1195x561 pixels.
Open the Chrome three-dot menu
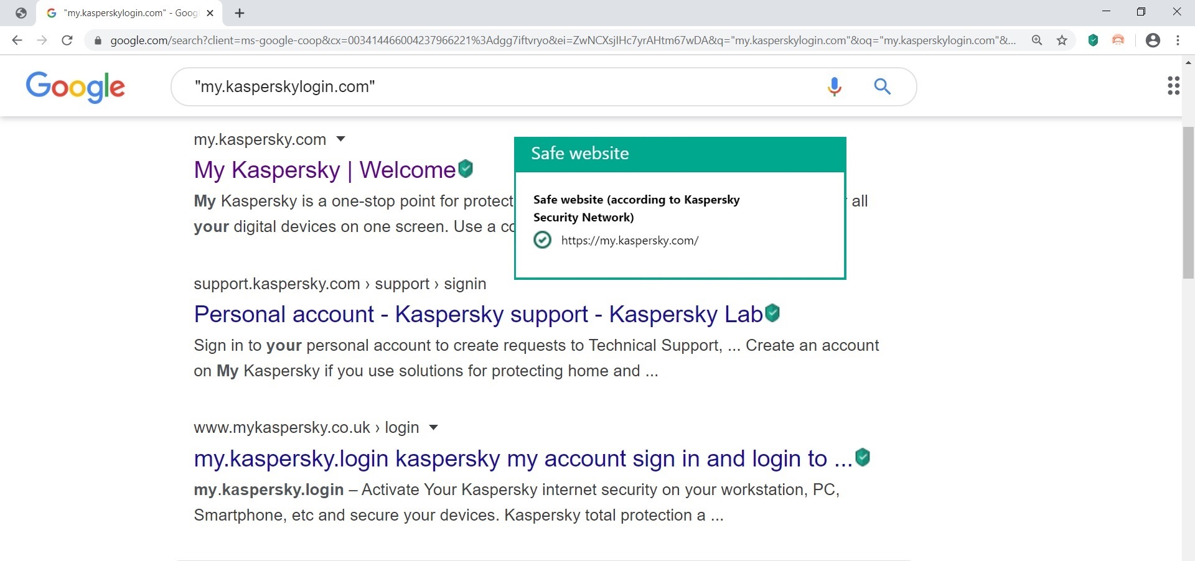(1178, 40)
